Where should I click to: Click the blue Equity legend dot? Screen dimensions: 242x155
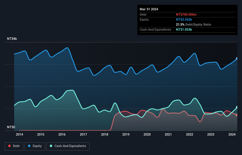(x=29, y=146)
